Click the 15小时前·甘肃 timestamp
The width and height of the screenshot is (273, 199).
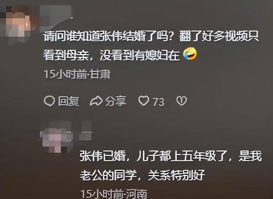click(x=77, y=74)
